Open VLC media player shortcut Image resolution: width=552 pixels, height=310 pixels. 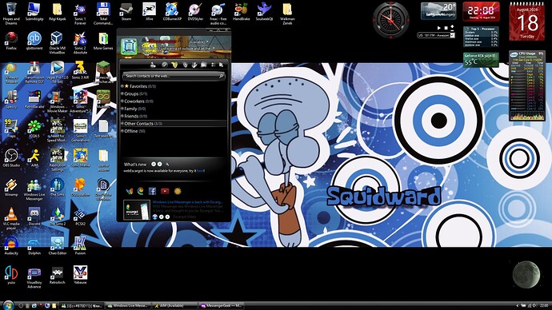point(11,218)
